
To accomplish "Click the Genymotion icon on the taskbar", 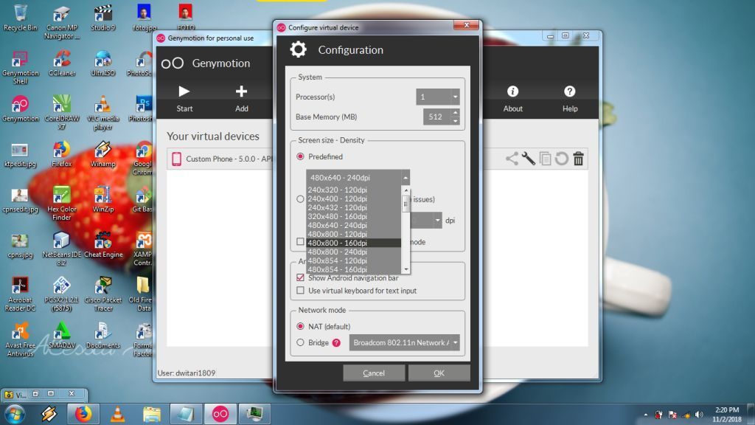I will click(220, 414).
